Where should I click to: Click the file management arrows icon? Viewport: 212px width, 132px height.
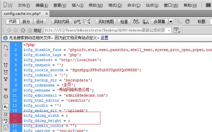click(136, 22)
